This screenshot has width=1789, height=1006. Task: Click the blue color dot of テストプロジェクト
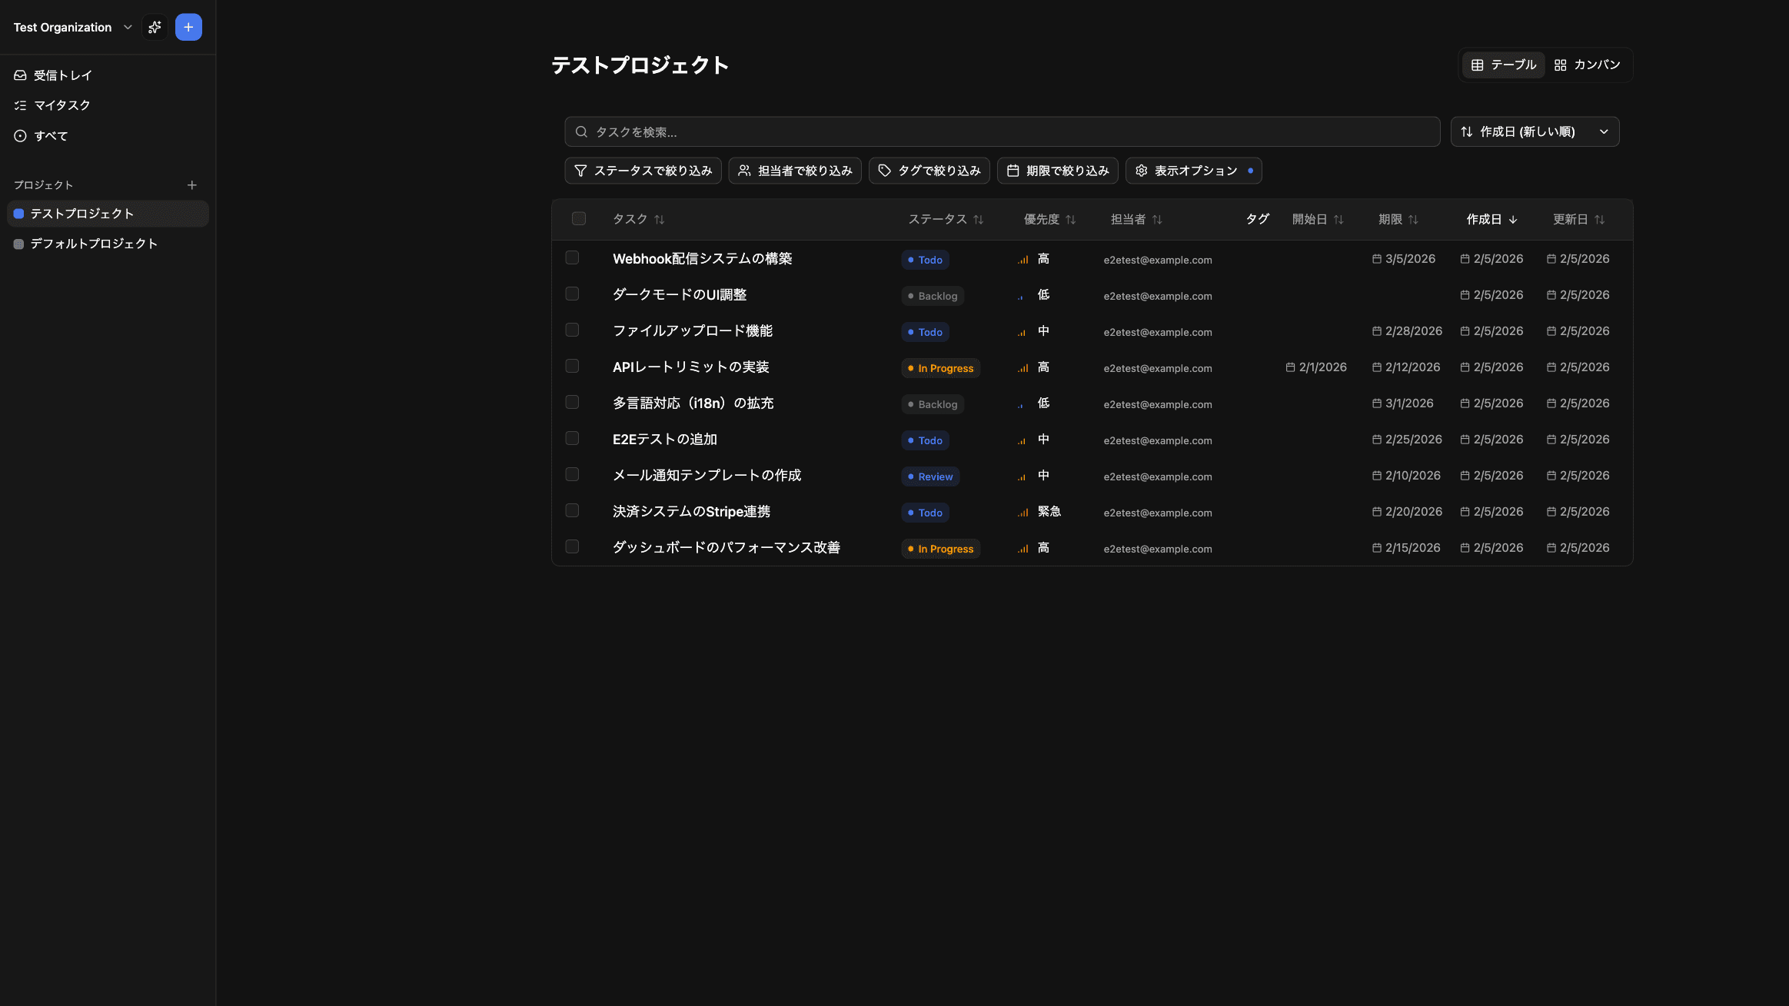click(18, 213)
